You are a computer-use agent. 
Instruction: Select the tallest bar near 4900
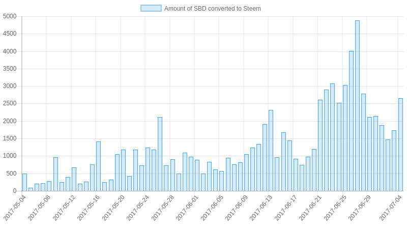pyautogui.click(x=357, y=106)
